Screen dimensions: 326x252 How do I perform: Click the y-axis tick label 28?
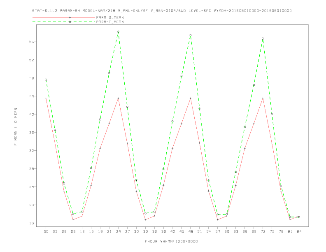pos(32,169)
